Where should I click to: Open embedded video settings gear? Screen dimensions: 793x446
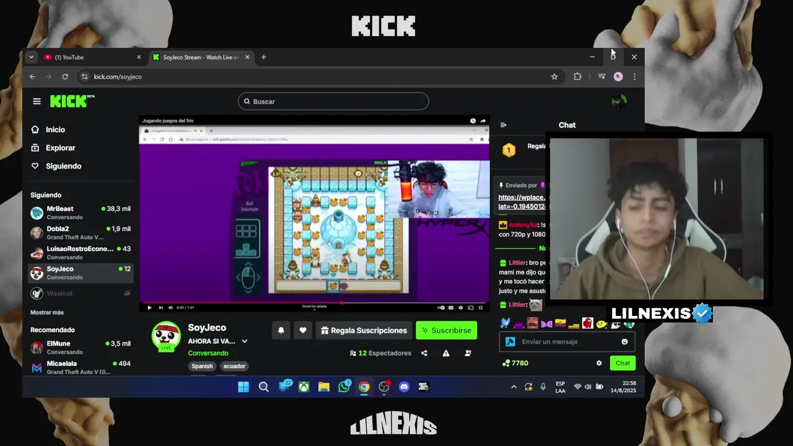coord(460,307)
